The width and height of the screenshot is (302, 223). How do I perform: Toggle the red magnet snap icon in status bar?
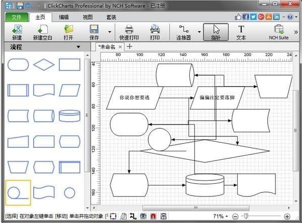(x=152, y=216)
